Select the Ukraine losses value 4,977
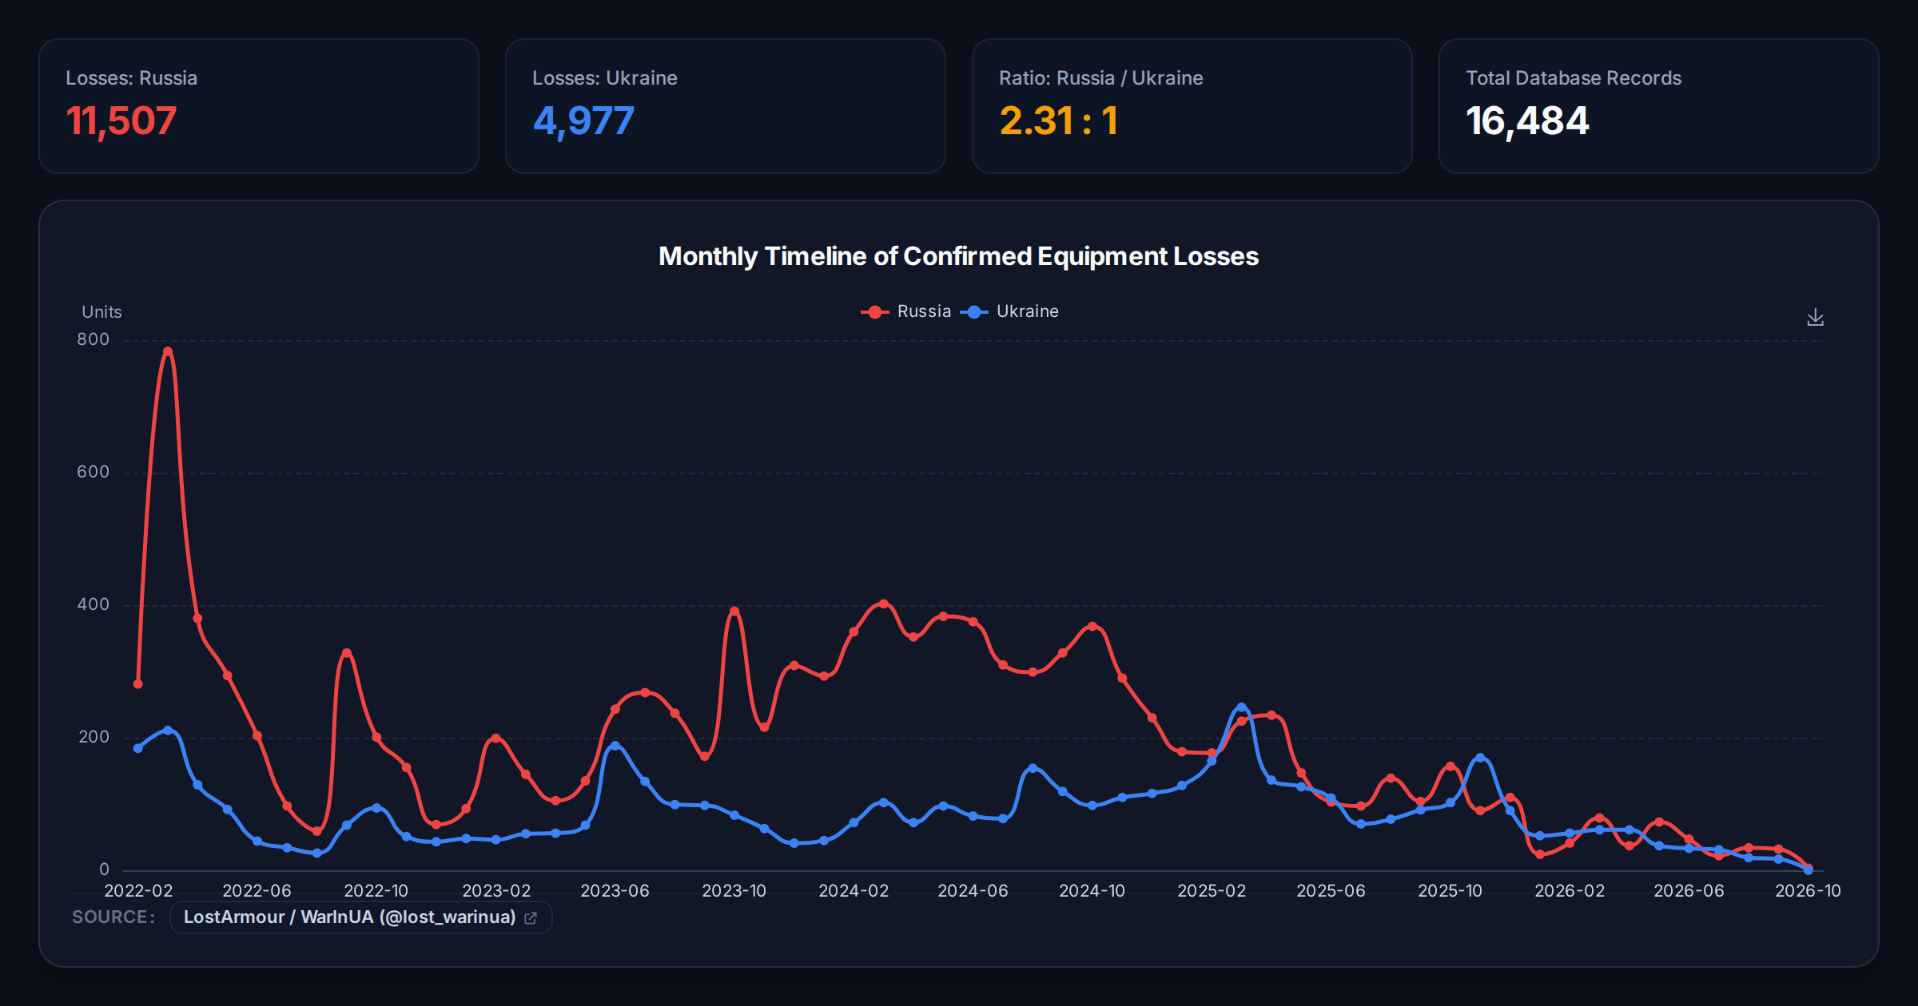This screenshot has width=1918, height=1006. pyautogui.click(x=583, y=121)
